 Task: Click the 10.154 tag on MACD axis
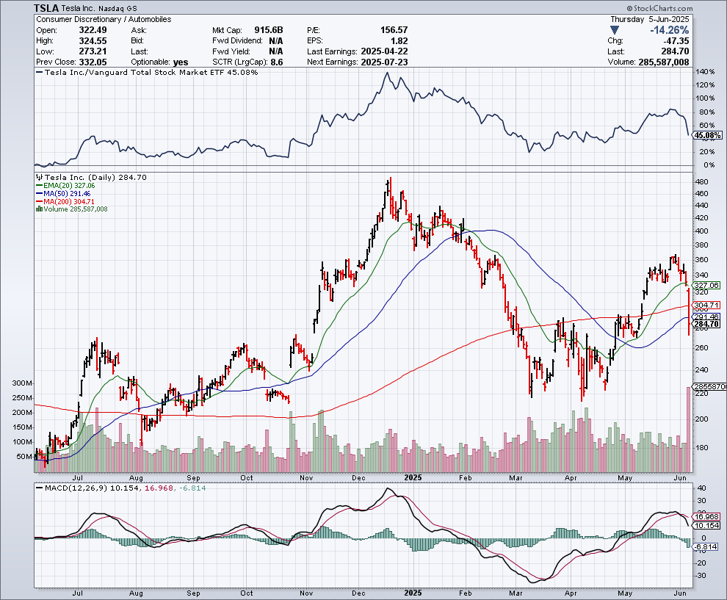(x=707, y=525)
